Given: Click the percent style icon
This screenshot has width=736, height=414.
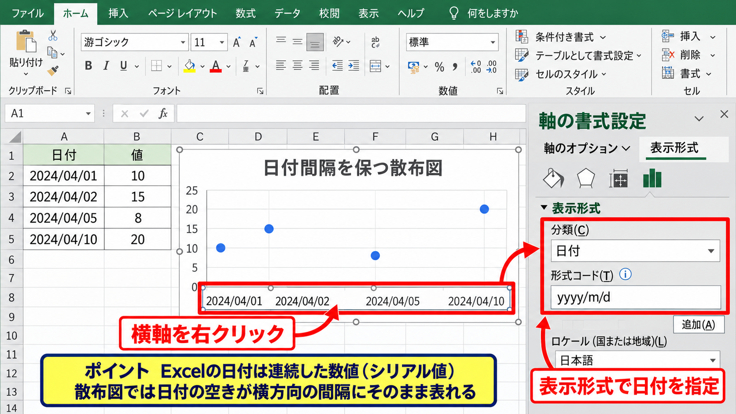Looking at the screenshot, I should [439, 67].
